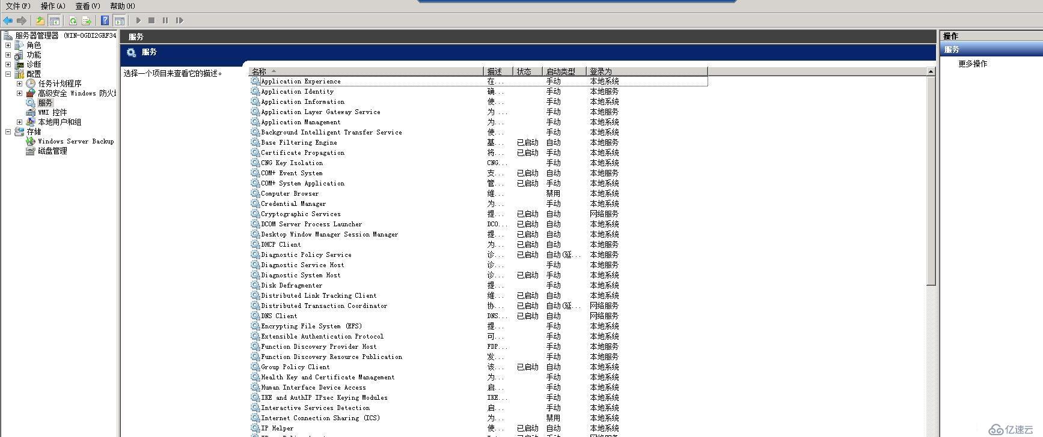
Task: Click the 角色 roles tree icon
Action: coord(19,45)
